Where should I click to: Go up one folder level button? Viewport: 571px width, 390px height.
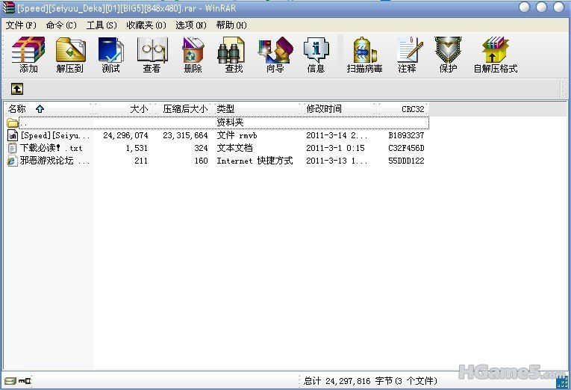coord(16,89)
